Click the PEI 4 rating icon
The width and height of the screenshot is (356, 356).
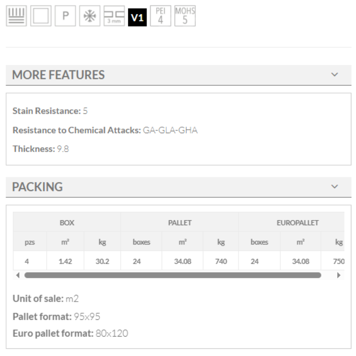[161, 16]
